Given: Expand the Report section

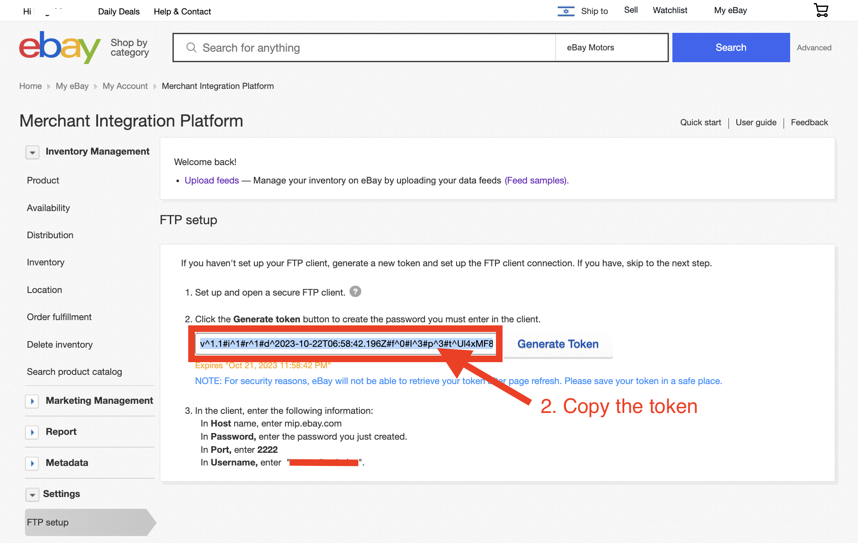Looking at the screenshot, I should pos(32,432).
